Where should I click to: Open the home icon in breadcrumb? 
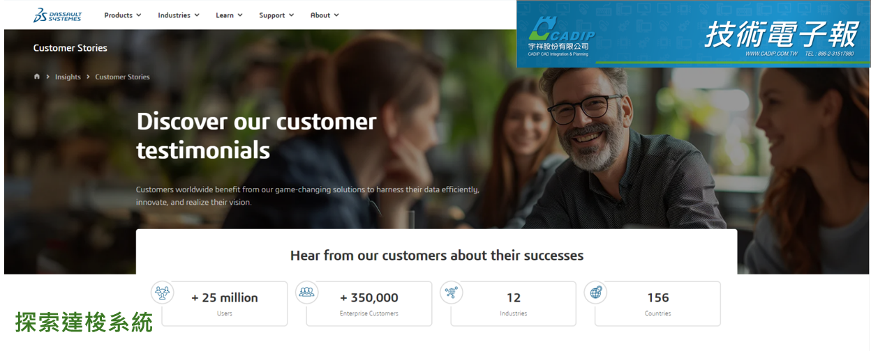point(37,77)
